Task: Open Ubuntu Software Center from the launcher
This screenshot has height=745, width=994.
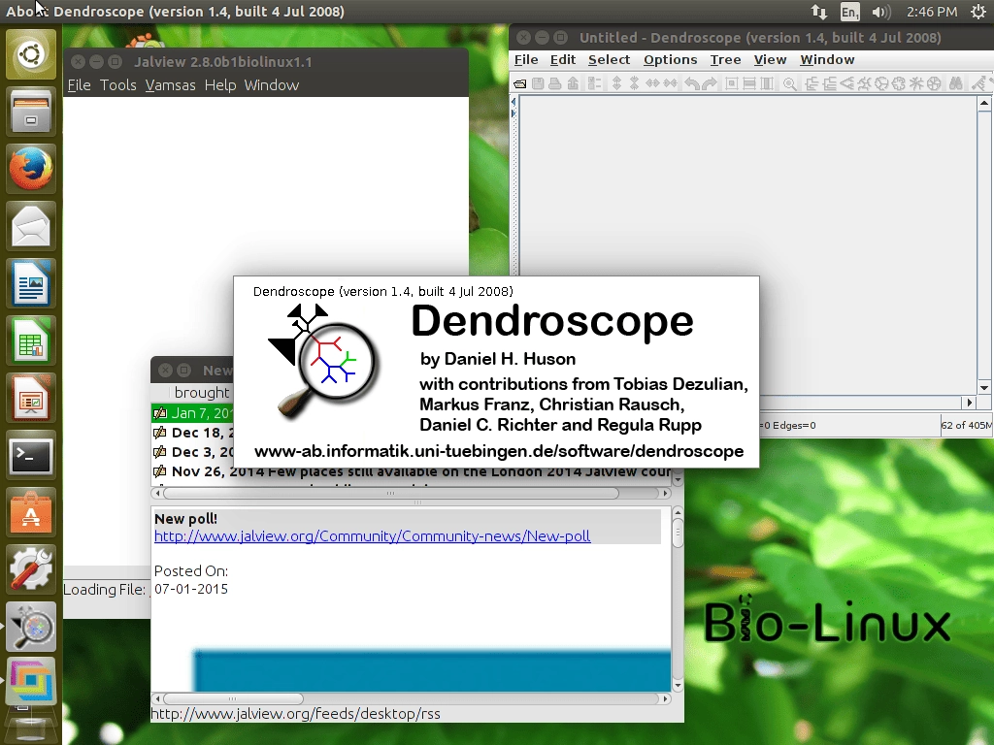Action: 31,512
